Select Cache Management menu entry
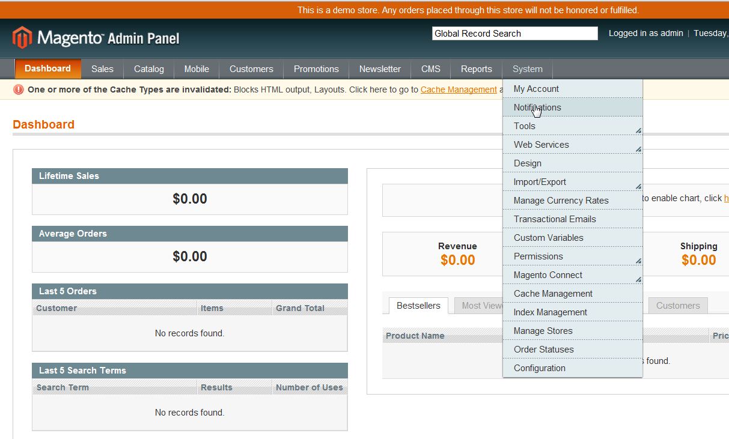Screen dimensions: 729x439 tap(553, 294)
